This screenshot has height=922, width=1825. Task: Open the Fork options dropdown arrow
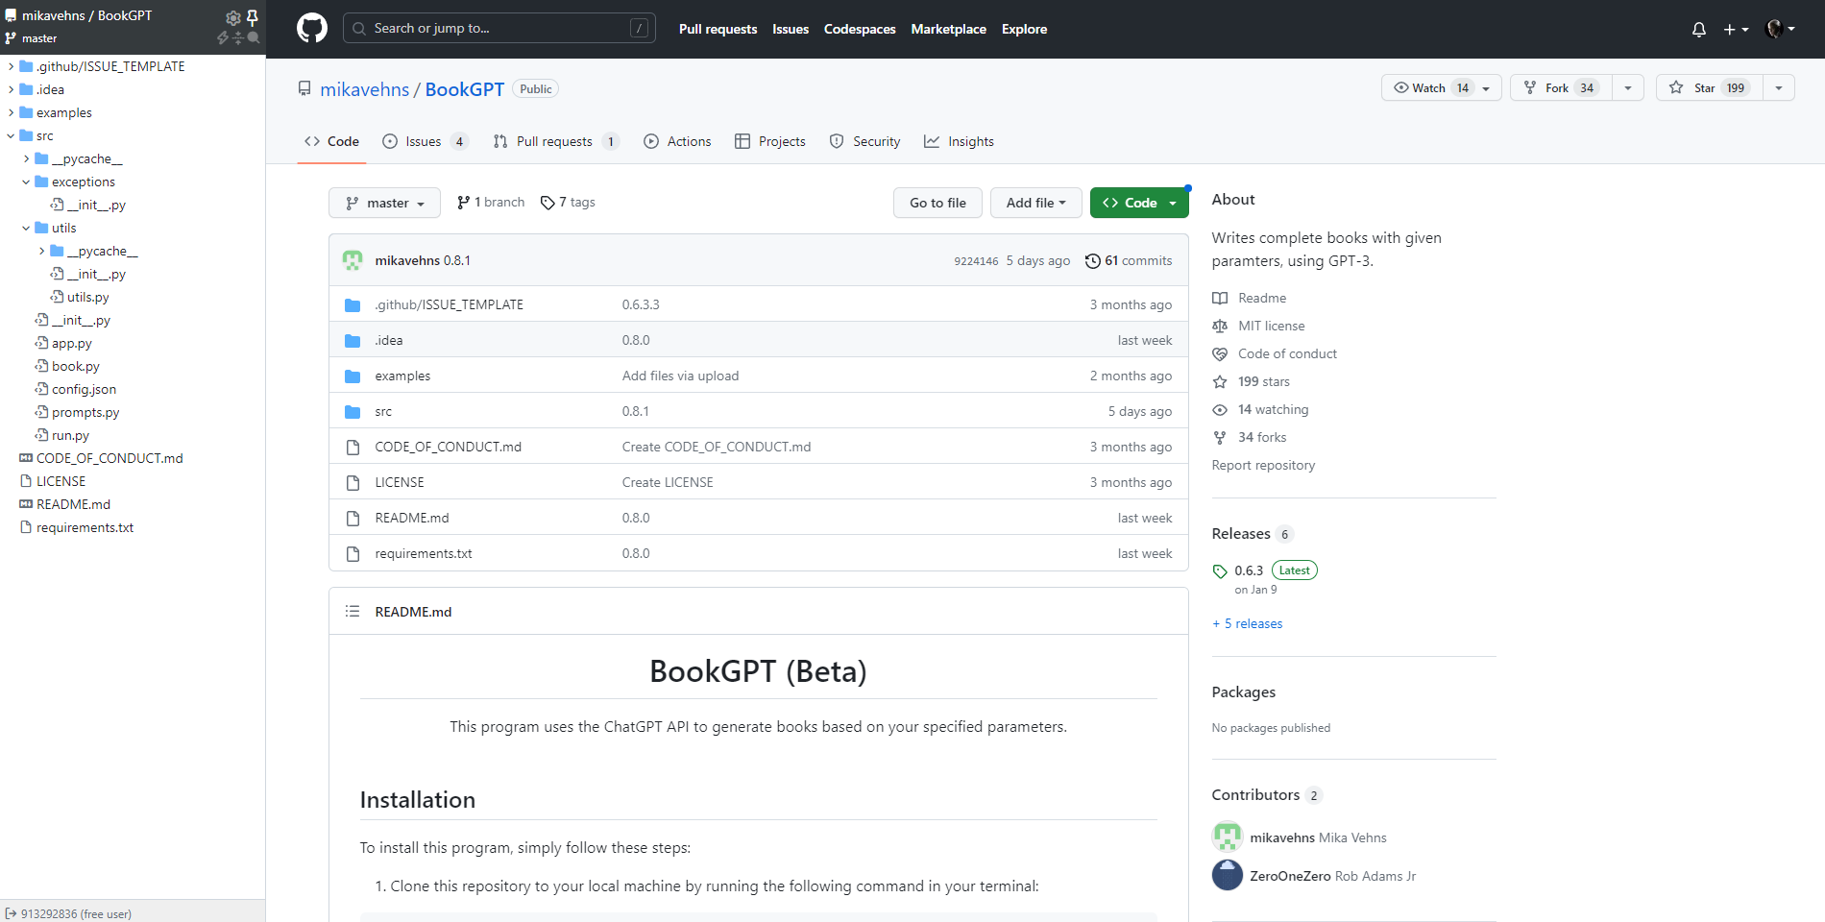[x=1628, y=87]
